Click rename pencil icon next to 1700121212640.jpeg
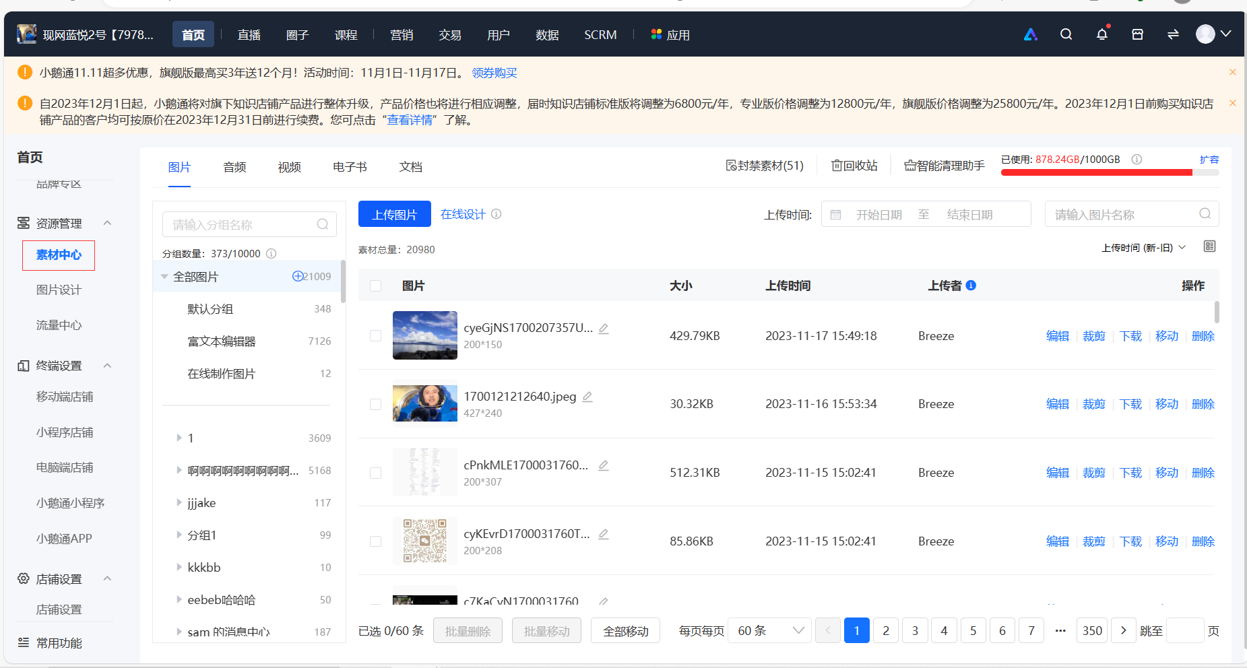Screen dimensions: 1247x668 [x=587, y=397]
